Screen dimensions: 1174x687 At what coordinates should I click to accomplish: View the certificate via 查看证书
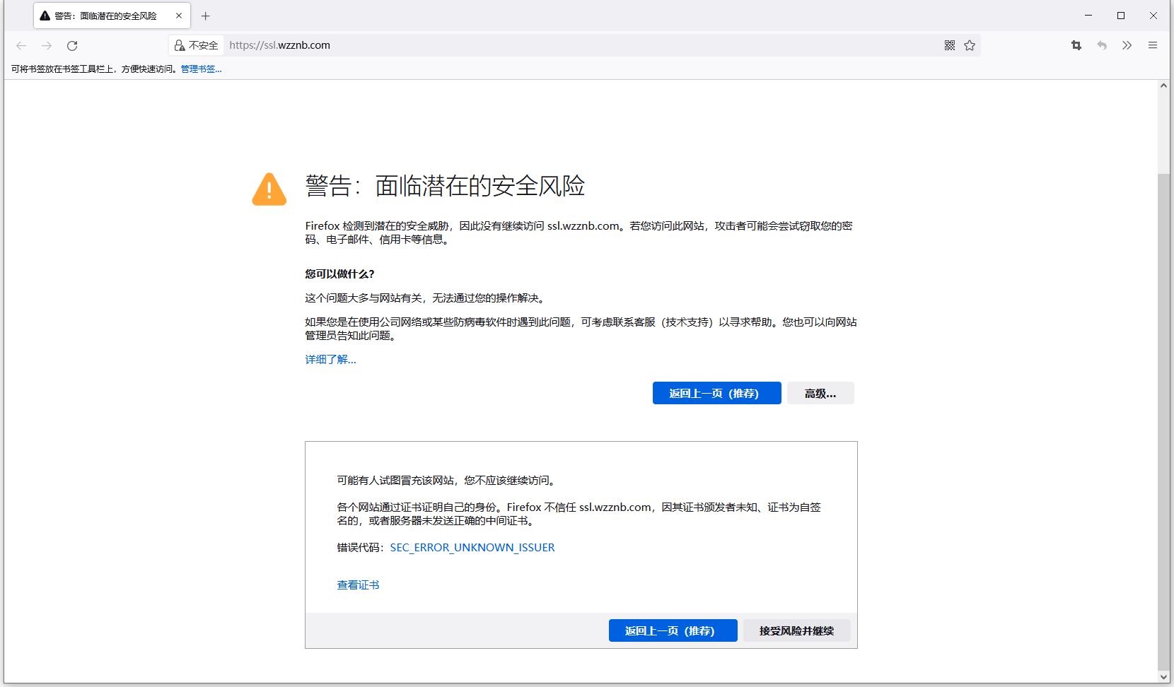point(358,585)
